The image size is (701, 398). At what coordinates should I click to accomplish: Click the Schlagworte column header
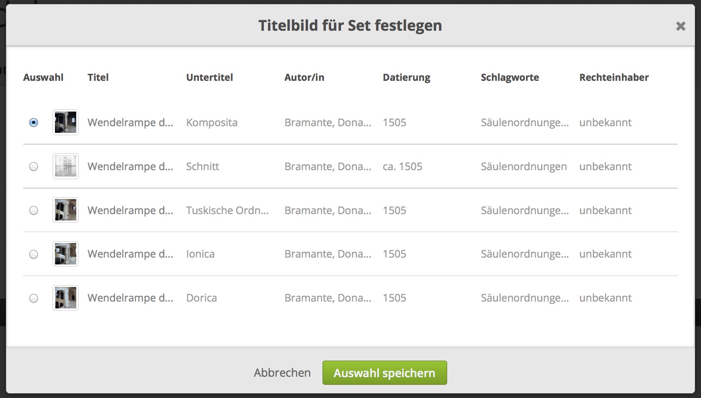pos(510,78)
